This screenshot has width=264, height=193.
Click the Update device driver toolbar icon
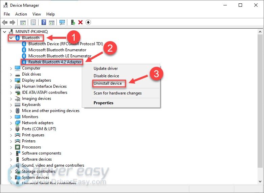73,22
